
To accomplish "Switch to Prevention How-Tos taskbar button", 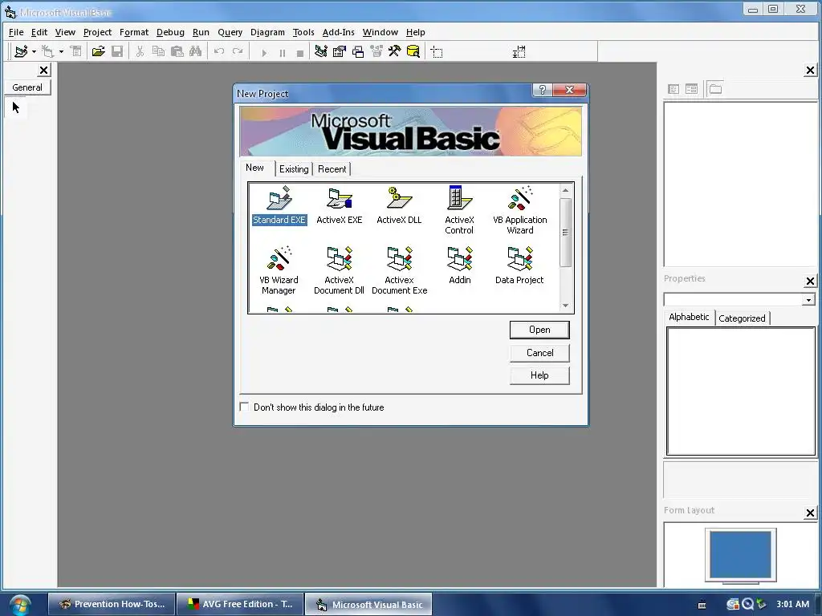I will click(111, 604).
